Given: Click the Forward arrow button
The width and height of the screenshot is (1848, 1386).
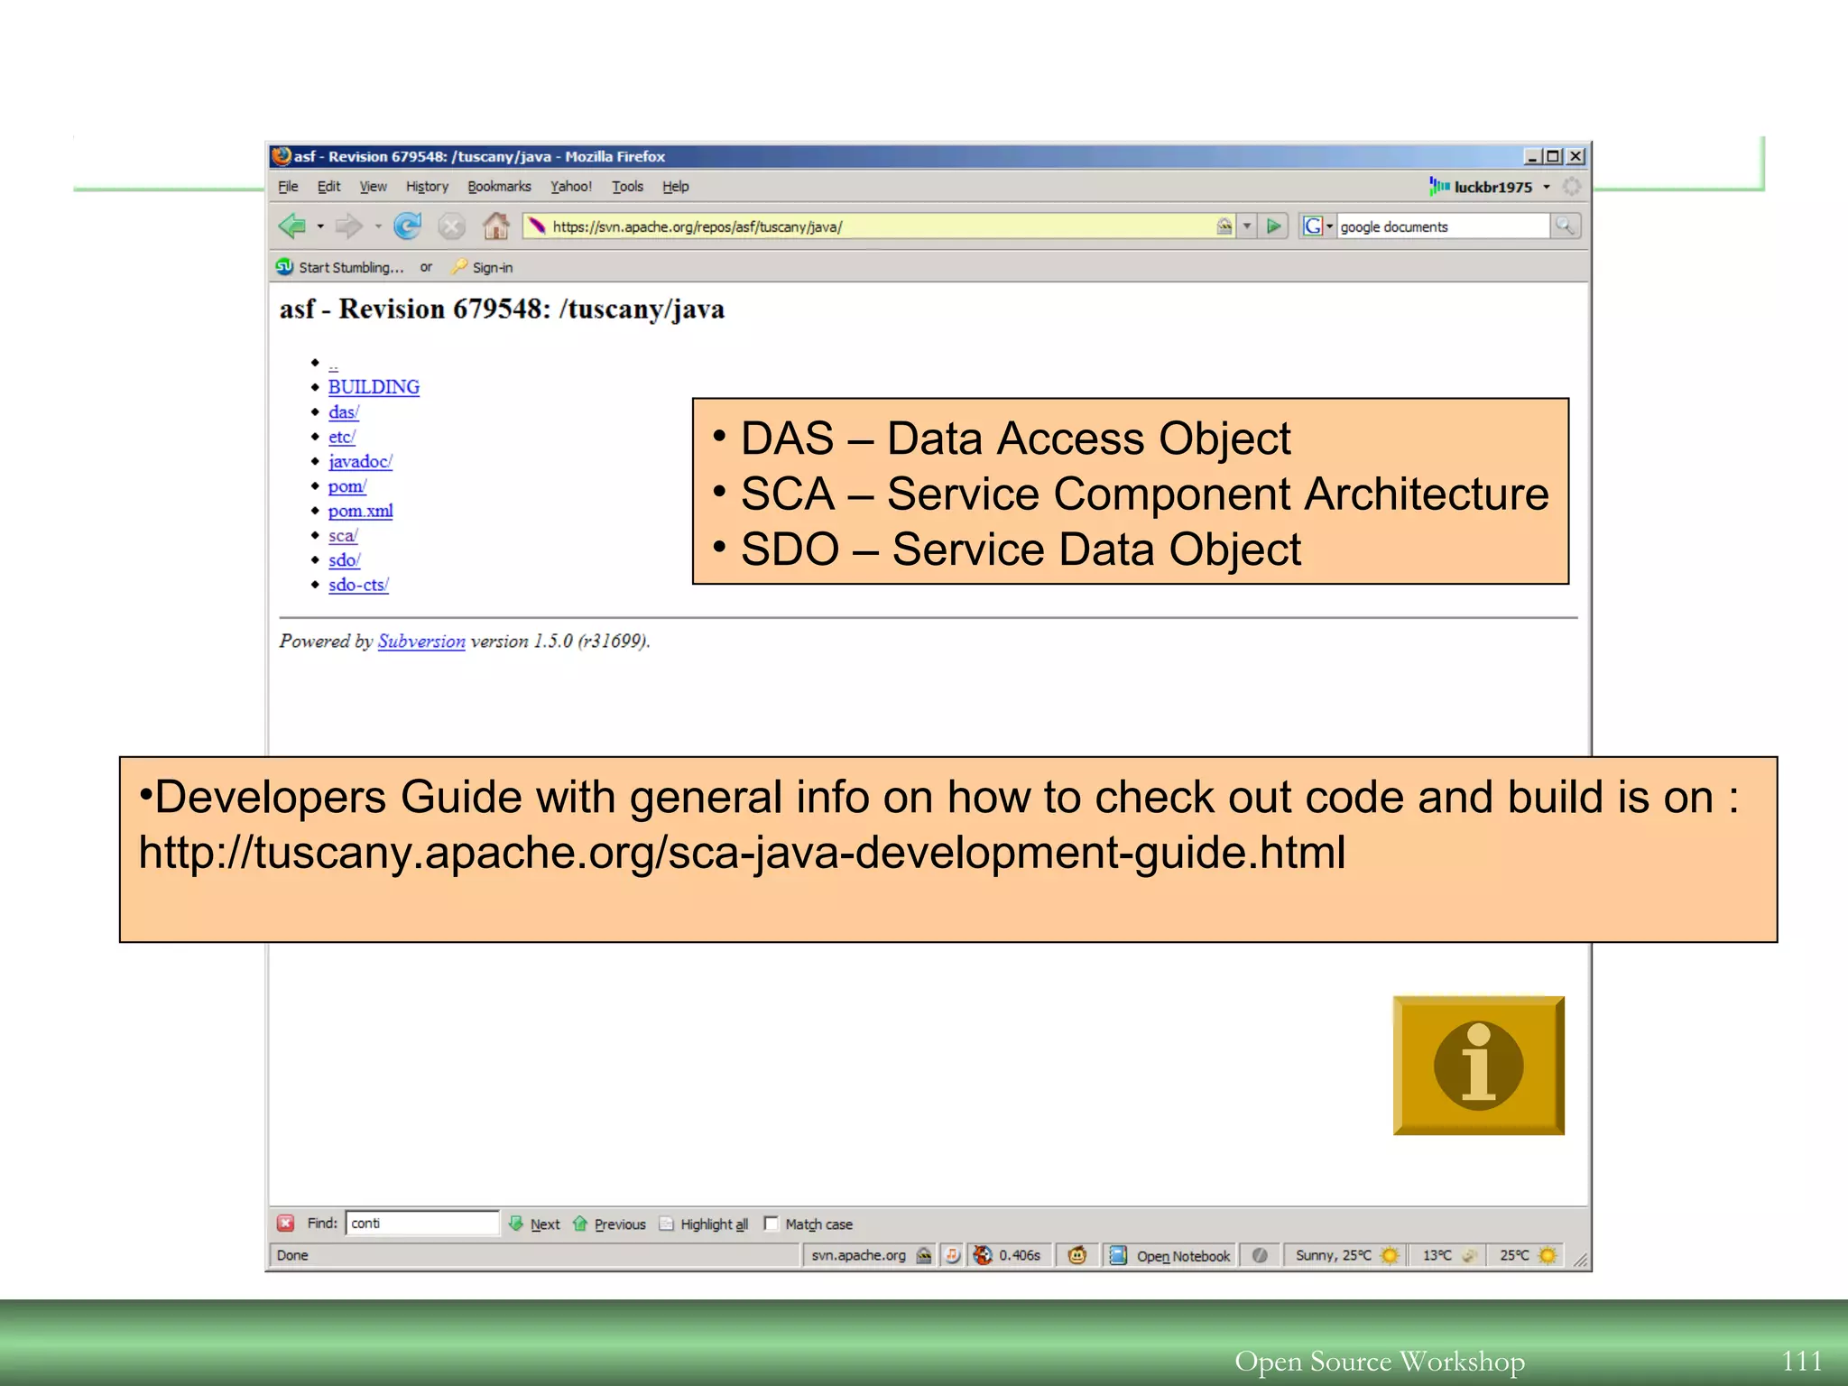Looking at the screenshot, I should coord(349,226).
